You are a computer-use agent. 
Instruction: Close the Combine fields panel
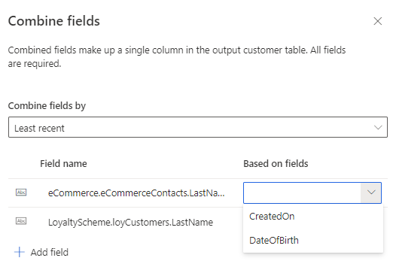point(377,21)
